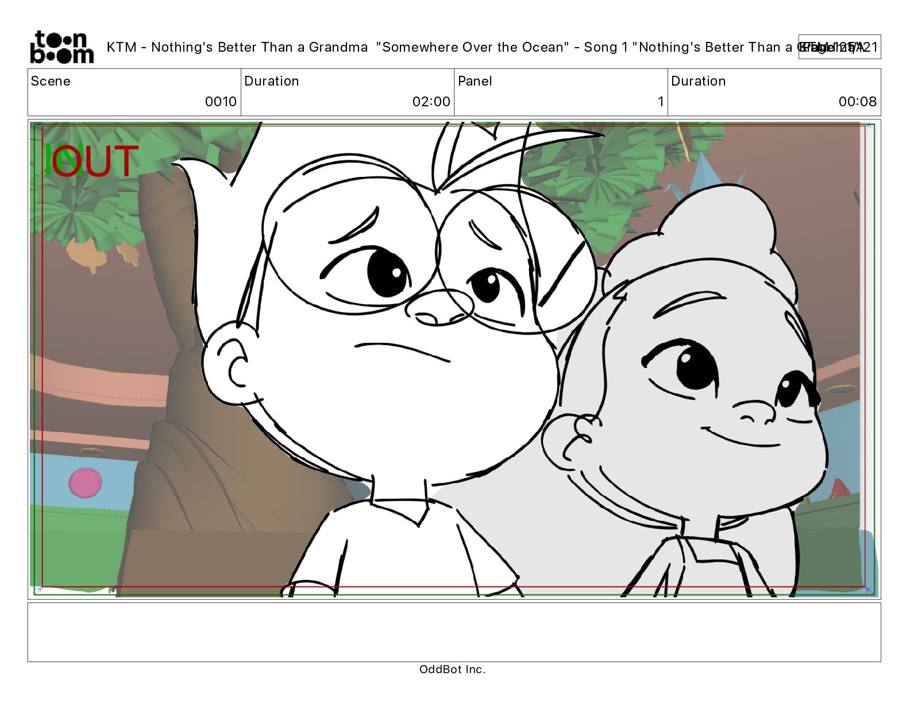Click the storyboard panel image

pyautogui.click(x=454, y=359)
